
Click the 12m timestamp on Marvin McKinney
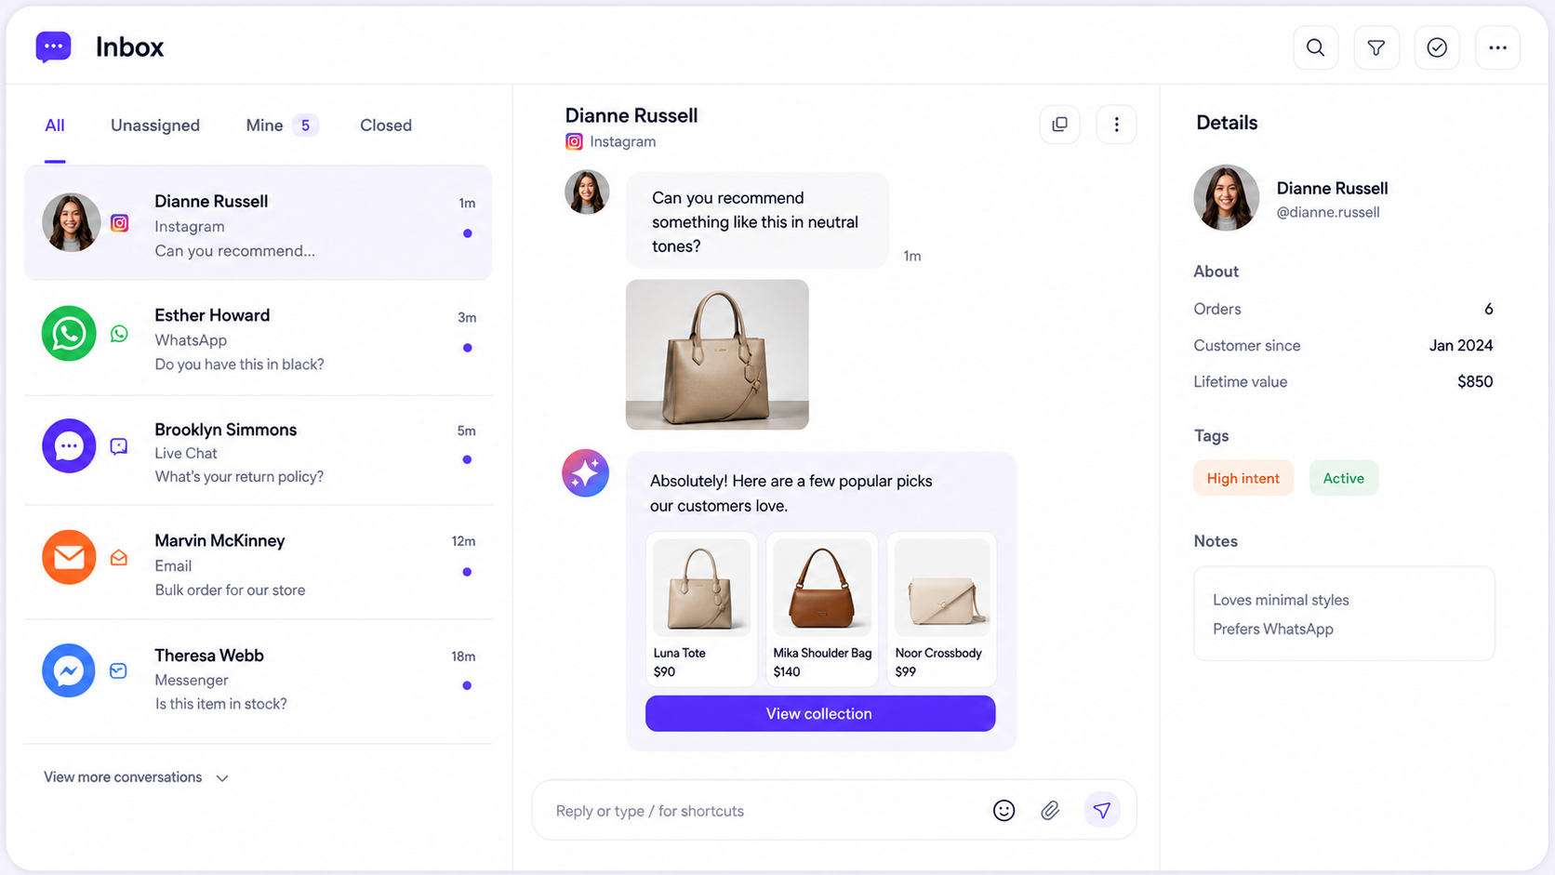point(463,541)
